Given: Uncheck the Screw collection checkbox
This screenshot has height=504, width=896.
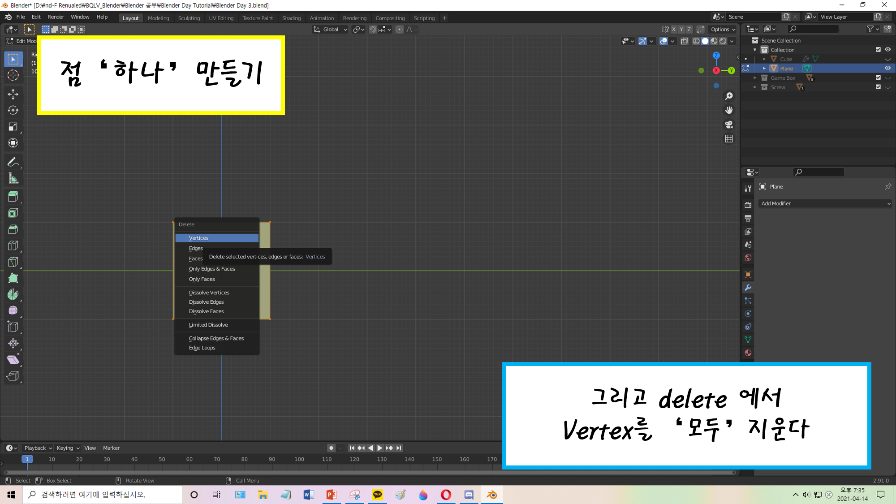Looking at the screenshot, I should (878, 87).
